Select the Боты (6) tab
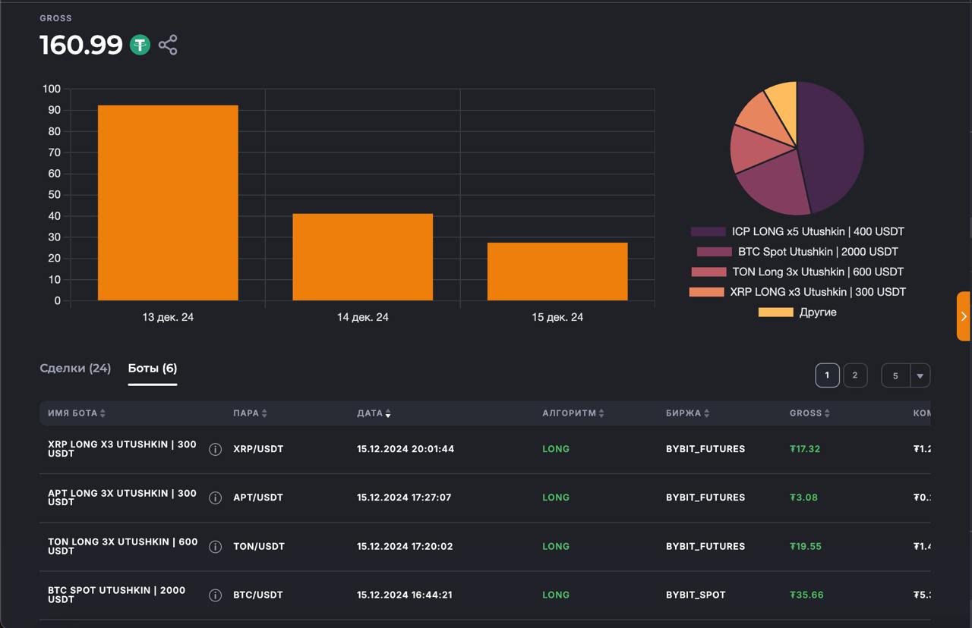 [x=153, y=369]
